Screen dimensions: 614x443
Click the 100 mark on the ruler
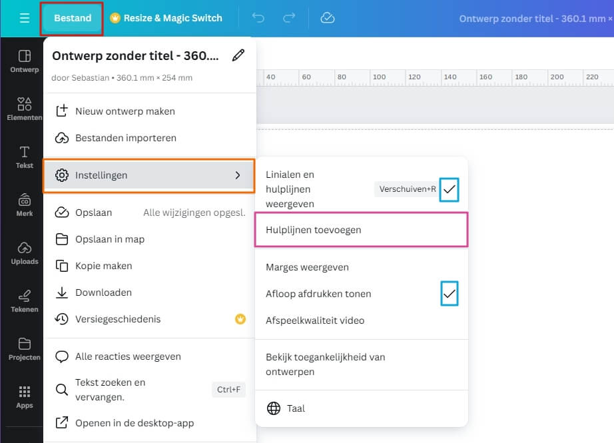(379, 77)
